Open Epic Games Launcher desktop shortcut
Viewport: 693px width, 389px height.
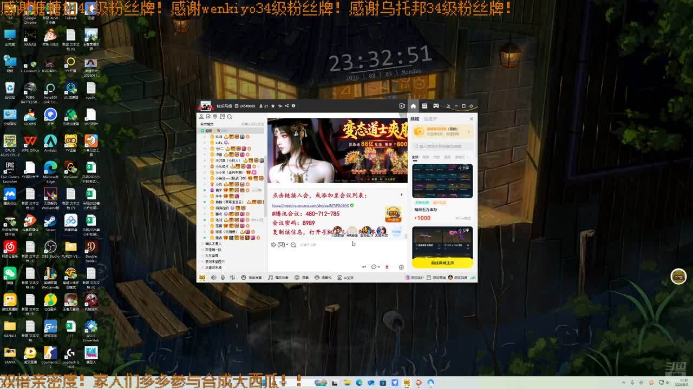(10, 172)
